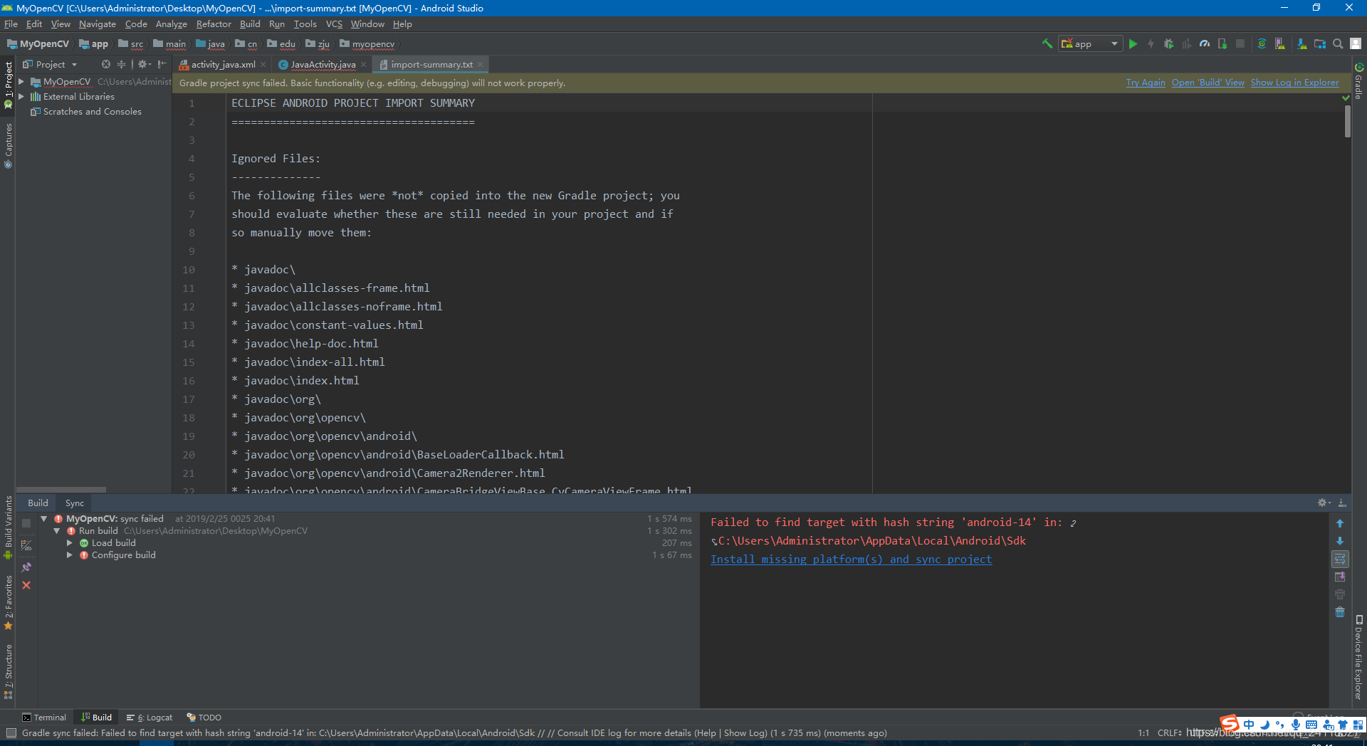Open the TODO tool window
Screen dimensions: 1367x746
pos(204,718)
